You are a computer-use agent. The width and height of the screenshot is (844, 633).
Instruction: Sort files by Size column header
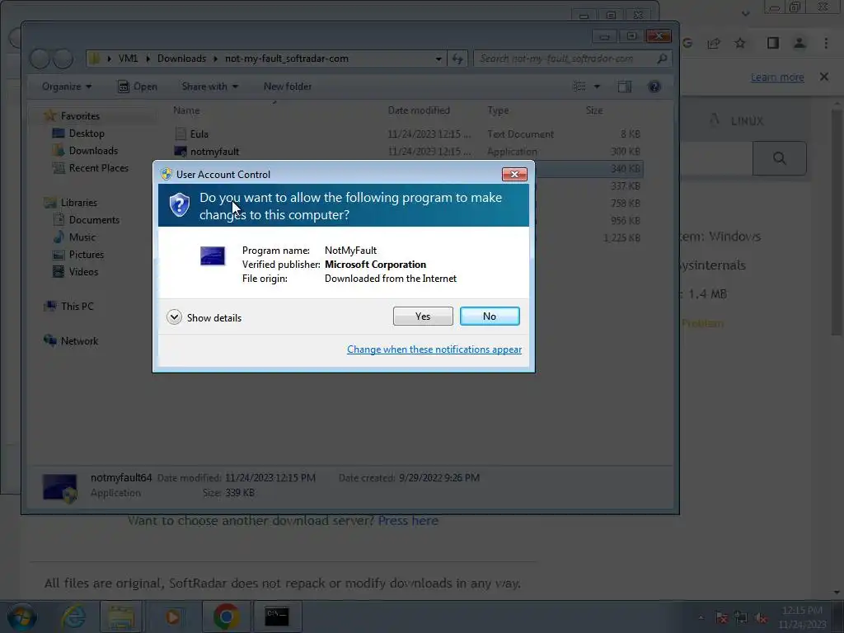(594, 110)
